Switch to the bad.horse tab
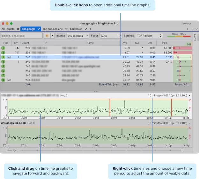 [x=76, y=29]
